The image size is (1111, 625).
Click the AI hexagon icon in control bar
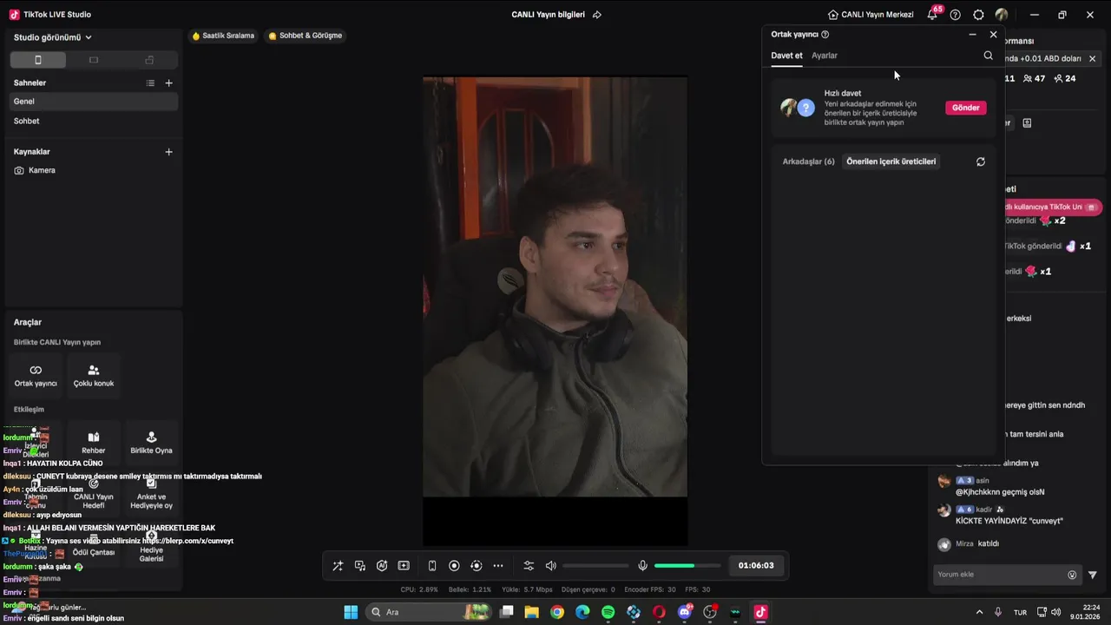382,566
